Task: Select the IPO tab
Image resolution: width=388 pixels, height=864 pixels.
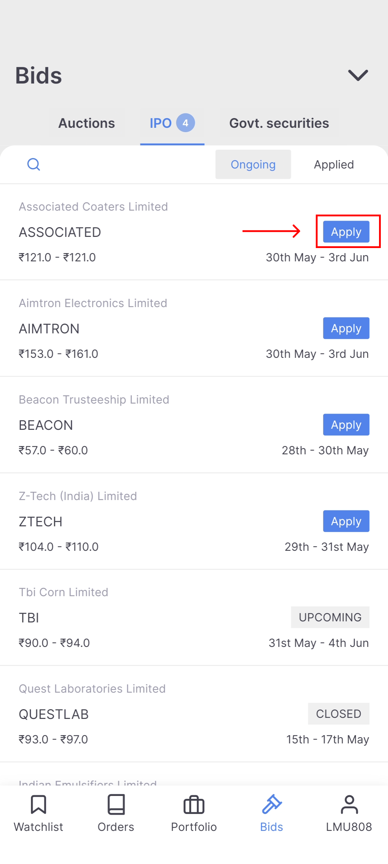Action: coord(161,123)
